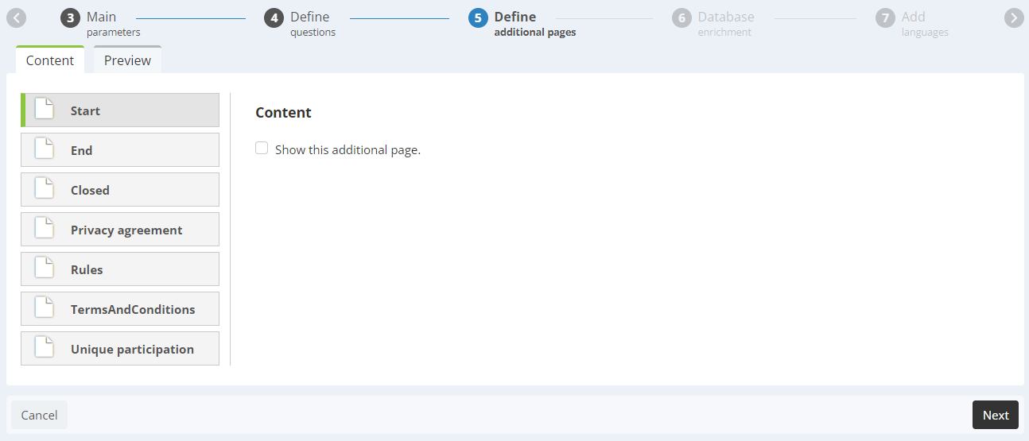Go to step 4 numbered circle
Image resolution: width=1029 pixels, height=441 pixels.
274,18
